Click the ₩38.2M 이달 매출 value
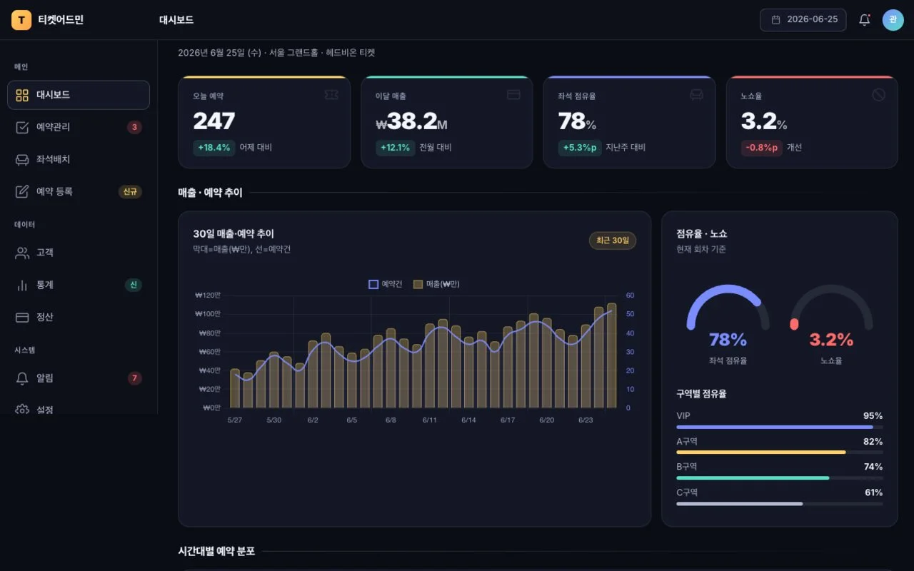The width and height of the screenshot is (914, 571). point(412,121)
